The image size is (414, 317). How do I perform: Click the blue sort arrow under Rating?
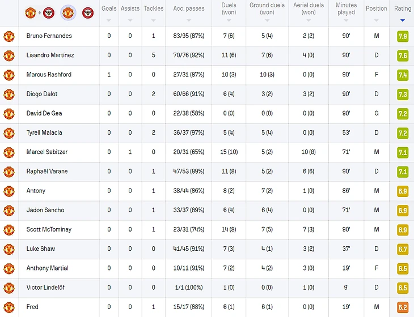point(403,20)
